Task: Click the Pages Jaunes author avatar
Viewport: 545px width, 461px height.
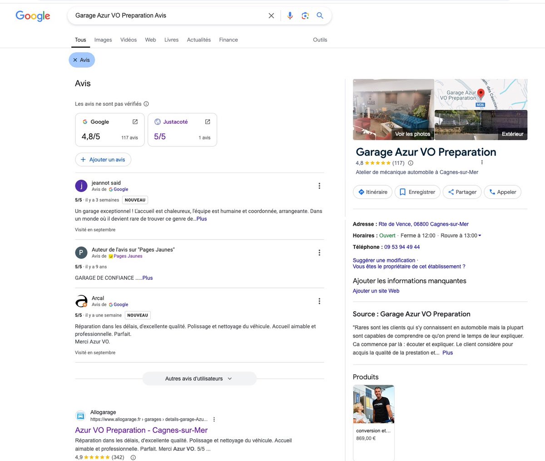Action: point(81,253)
